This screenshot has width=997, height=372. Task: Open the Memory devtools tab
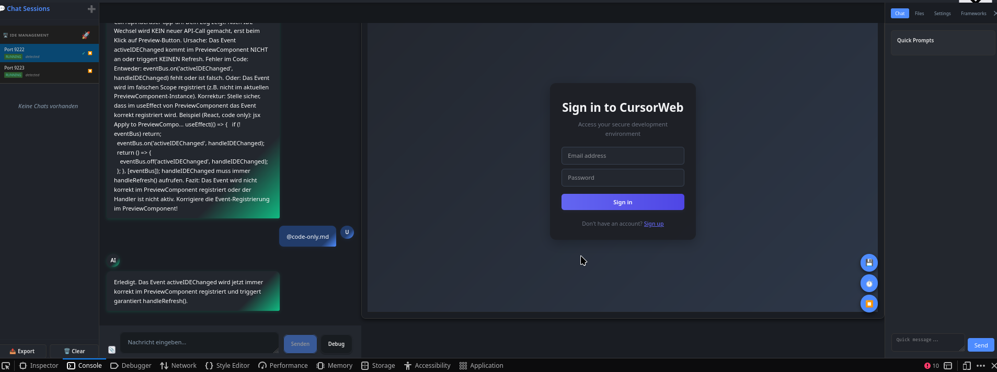tap(335, 366)
